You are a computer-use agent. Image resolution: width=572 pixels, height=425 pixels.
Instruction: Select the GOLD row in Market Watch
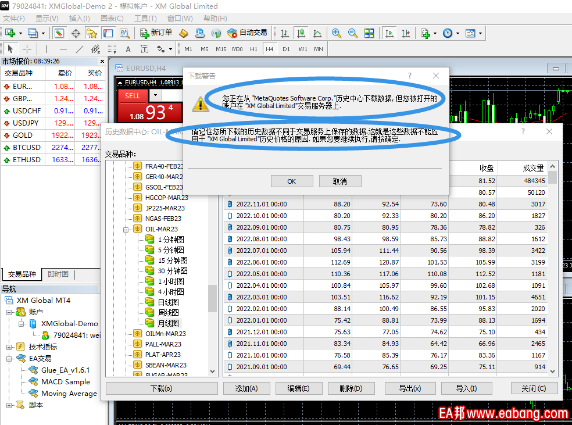(x=53, y=135)
